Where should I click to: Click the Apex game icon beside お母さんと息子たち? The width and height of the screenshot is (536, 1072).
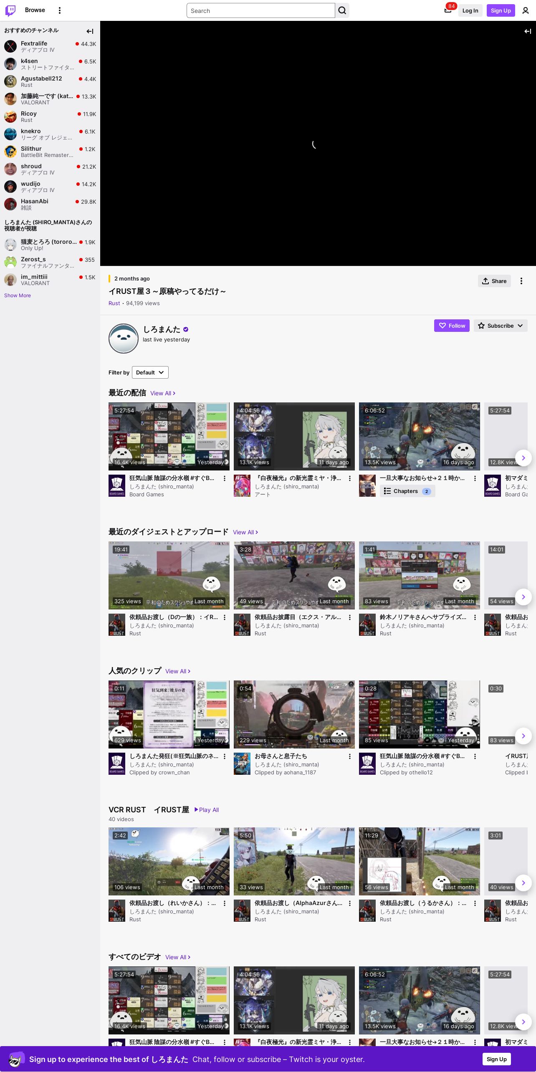click(242, 764)
